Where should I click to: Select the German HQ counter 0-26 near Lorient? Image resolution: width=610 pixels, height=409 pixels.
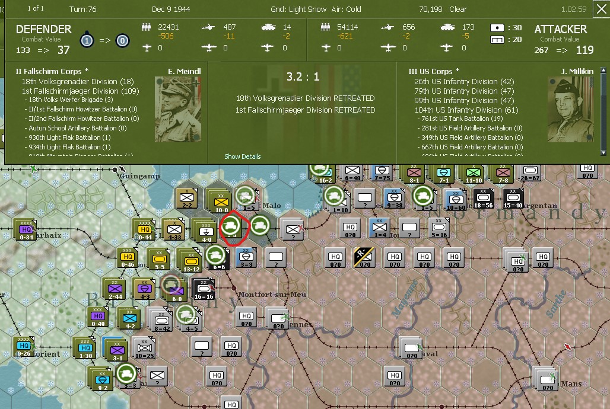pyautogui.click(x=24, y=345)
